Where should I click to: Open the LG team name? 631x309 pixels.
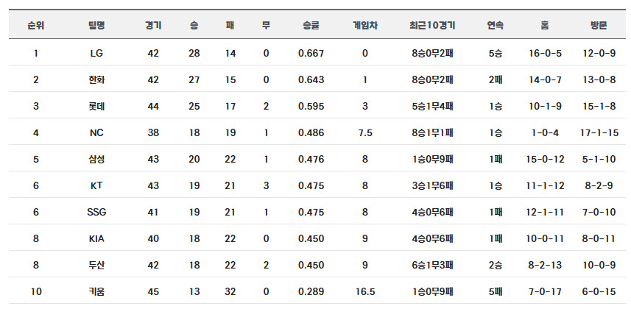(x=96, y=53)
